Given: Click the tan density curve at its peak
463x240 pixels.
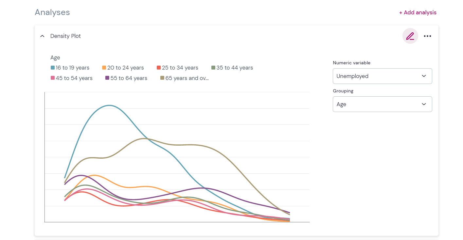Looking at the screenshot, I should [x=144, y=138].
